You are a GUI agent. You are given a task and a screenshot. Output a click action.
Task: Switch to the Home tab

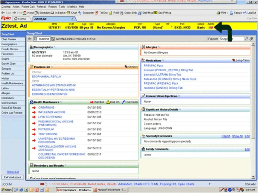pyautogui.click(x=21, y=19)
